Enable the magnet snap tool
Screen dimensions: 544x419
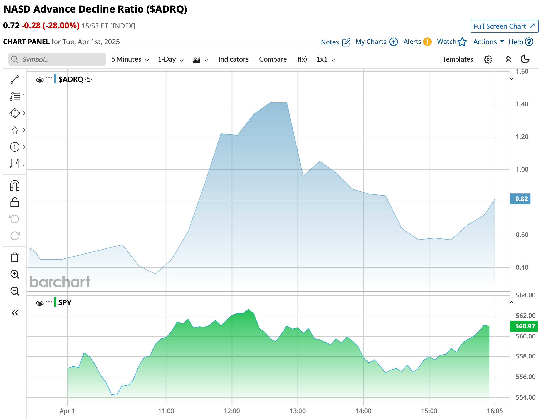pos(15,186)
